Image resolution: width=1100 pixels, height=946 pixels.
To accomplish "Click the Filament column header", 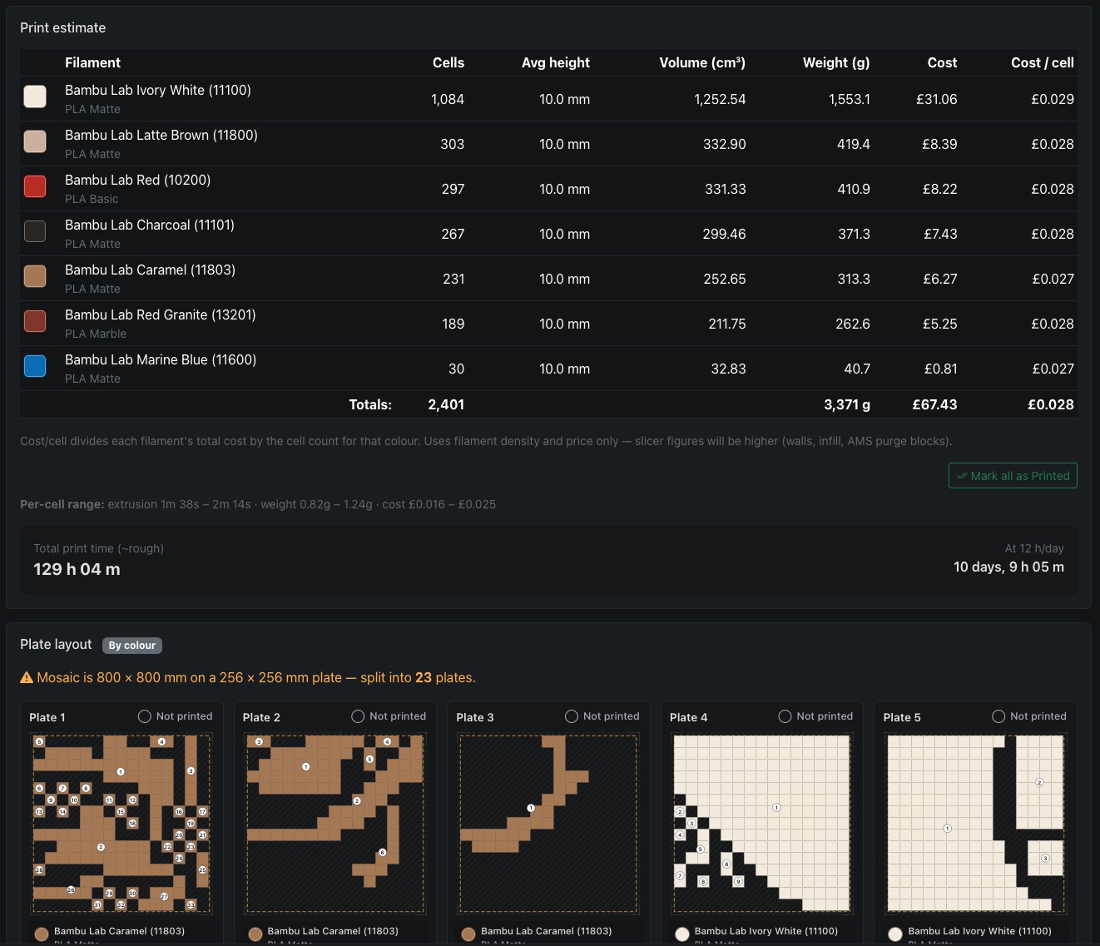I will point(92,62).
